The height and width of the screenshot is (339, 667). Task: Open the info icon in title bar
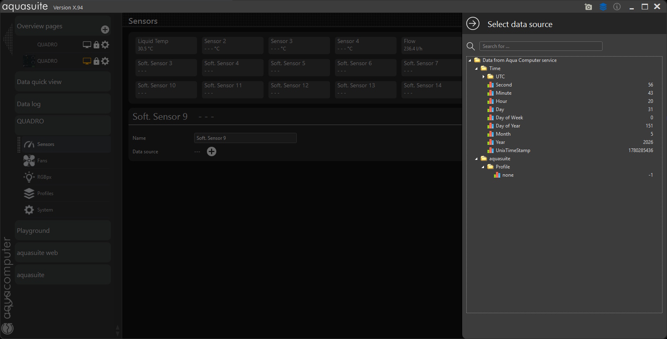click(617, 7)
